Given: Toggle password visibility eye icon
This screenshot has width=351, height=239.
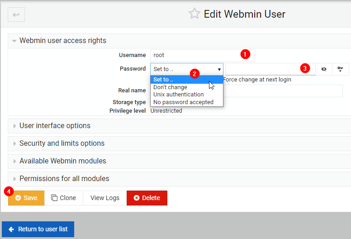Looking at the screenshot, I should (x=323, y=69).
